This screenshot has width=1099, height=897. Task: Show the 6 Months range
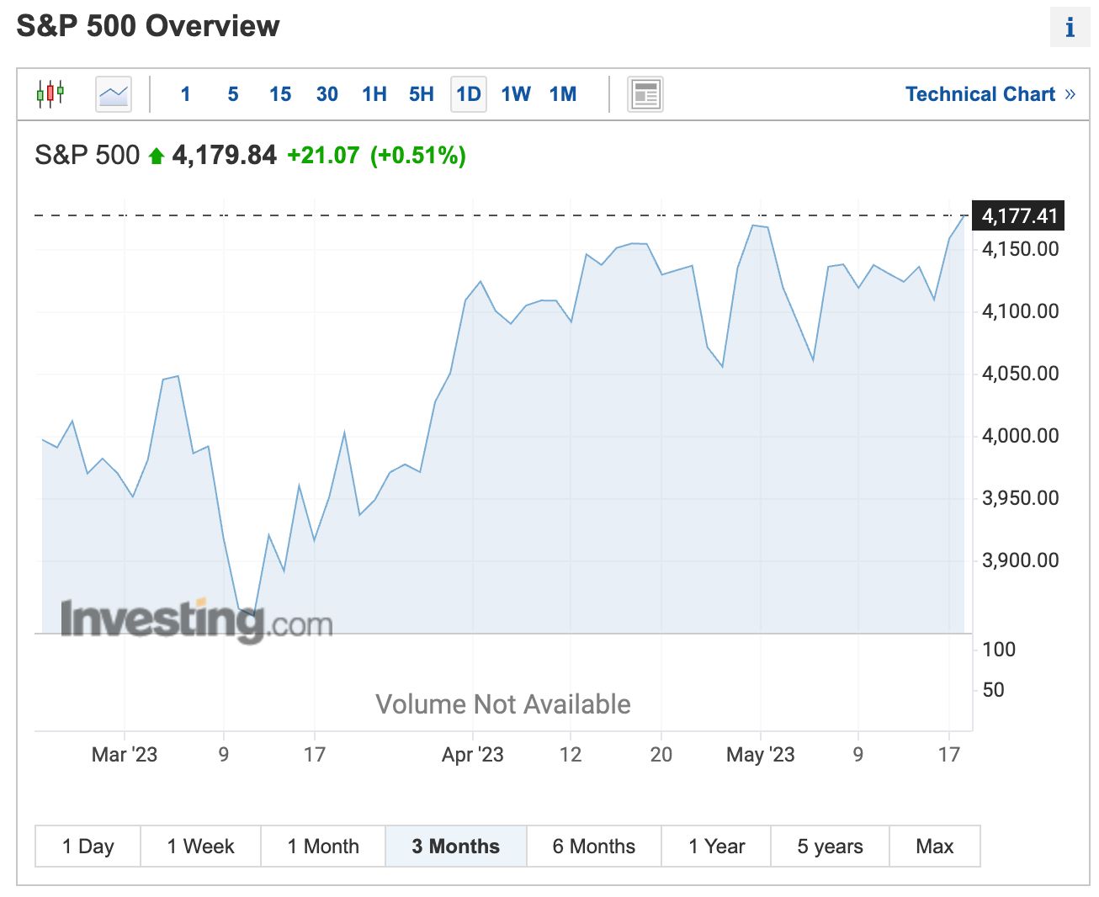594,847
